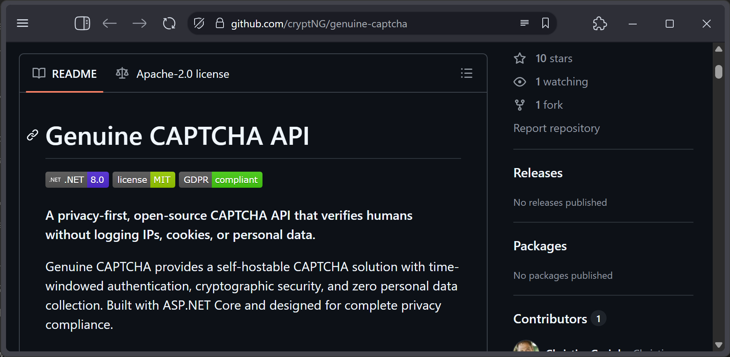
Task: View site security lock info
Action: pyautogui.click(x=219, y=23)
